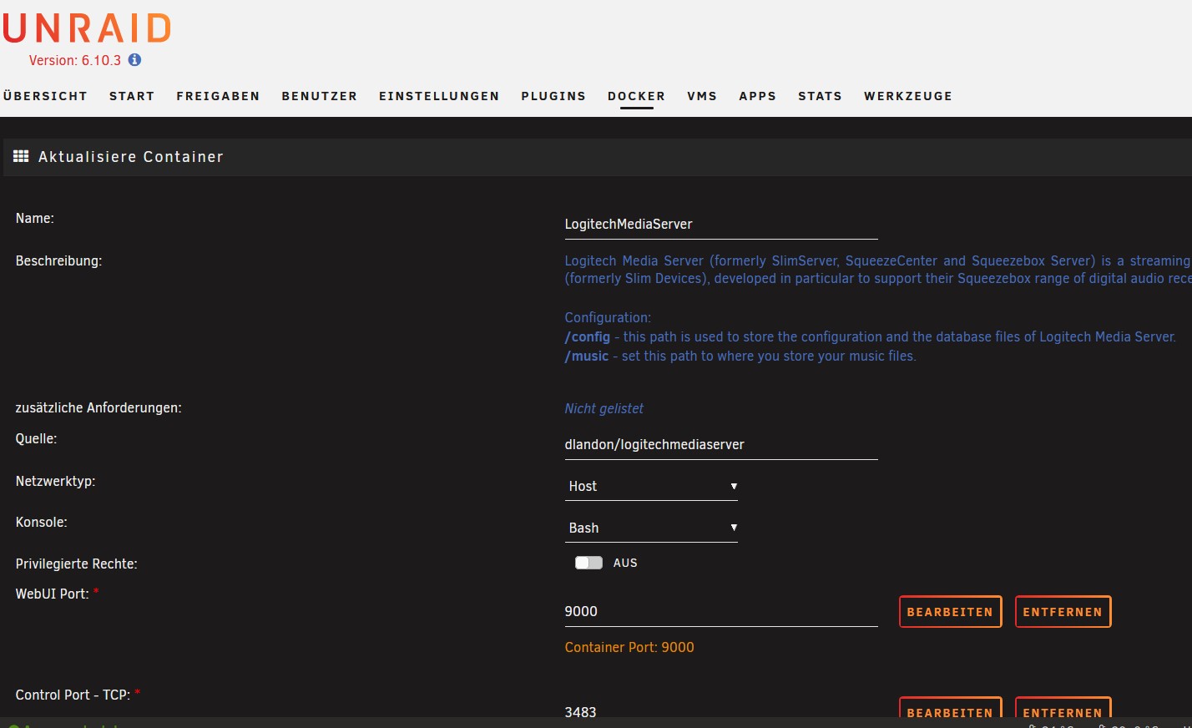The image size is (1192, 728).
Task: Open the version info icon
Action: click(x=134, y=60)
